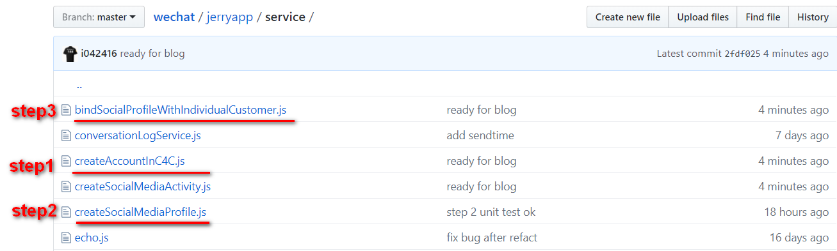Click the i042416 user avatar
837x251 pixels.
coord(70,54)
